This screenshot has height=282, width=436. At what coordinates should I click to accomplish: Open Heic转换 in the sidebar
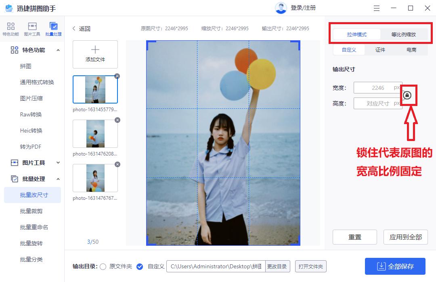click(31, 131)
